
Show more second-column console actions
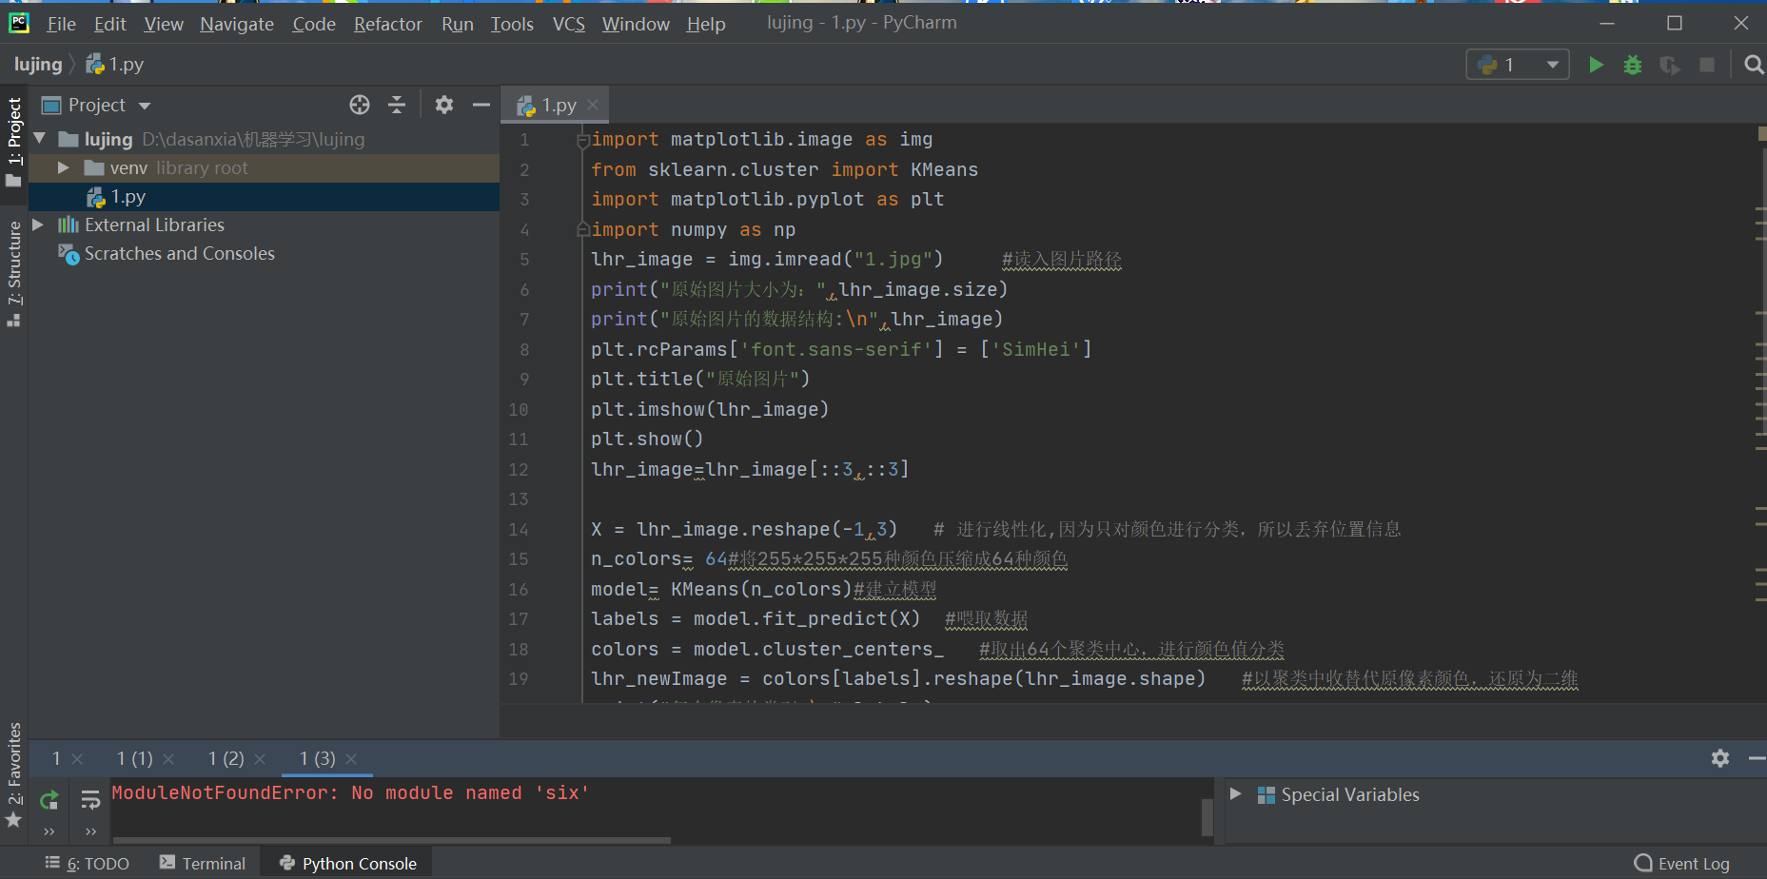90,831
